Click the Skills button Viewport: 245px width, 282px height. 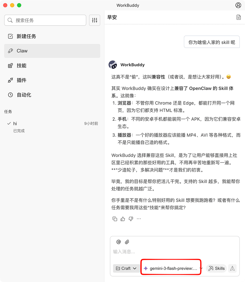[x=217, y=268]
